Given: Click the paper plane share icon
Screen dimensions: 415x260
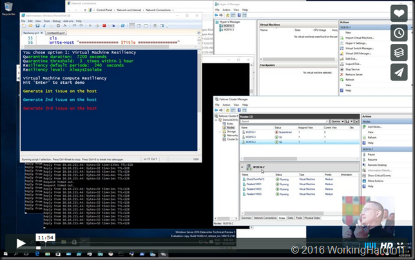Looking at the screenshot, I should pyautogui.click(x=399, y=72).
